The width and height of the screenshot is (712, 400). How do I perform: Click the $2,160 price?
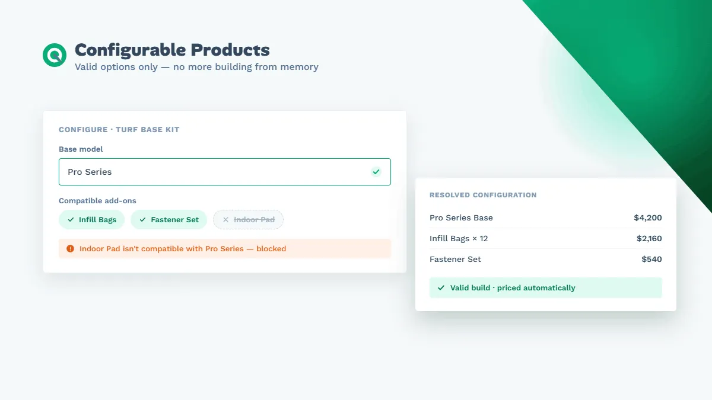(x=649, y=239)
